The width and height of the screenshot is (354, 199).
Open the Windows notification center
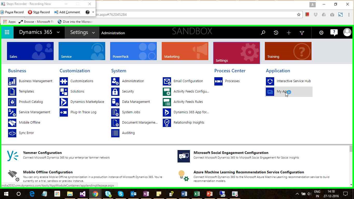pyautogui.click(x=345, y=194)
